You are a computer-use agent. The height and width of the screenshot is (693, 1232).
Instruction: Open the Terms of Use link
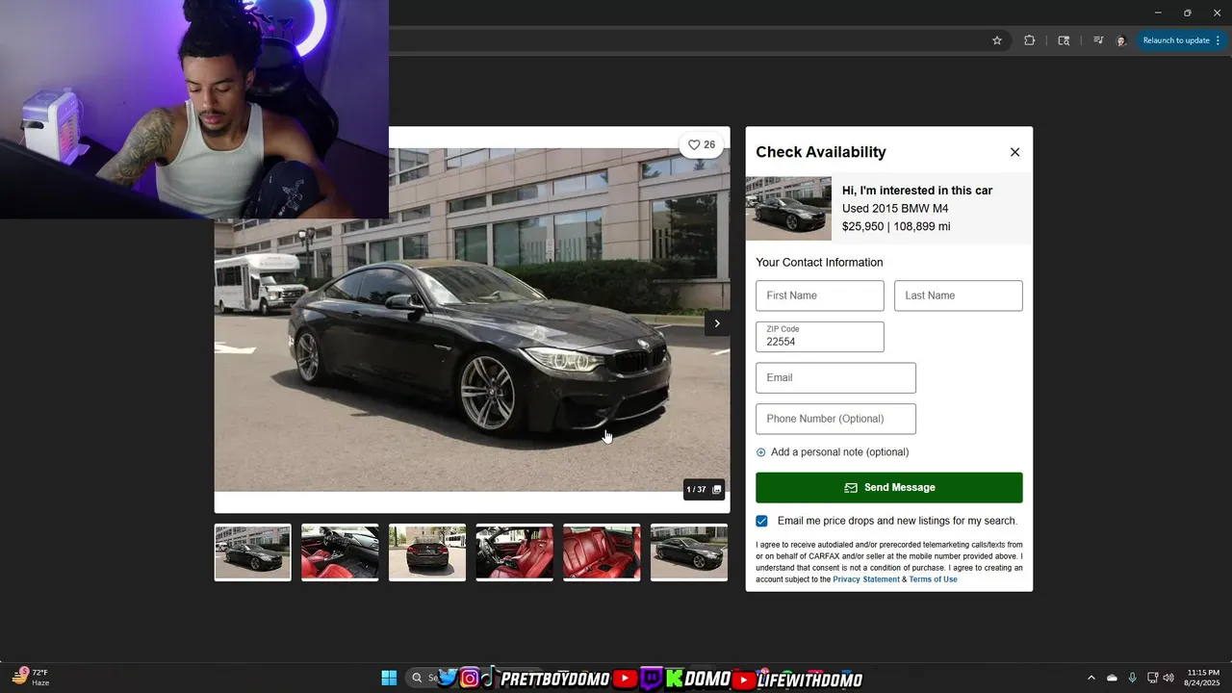933,579
